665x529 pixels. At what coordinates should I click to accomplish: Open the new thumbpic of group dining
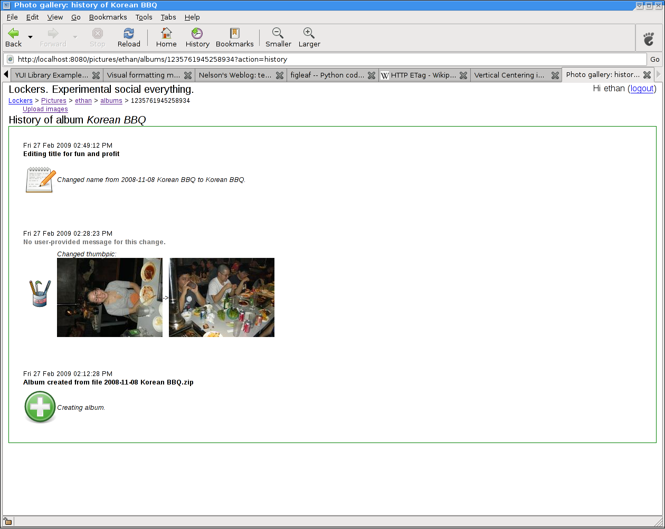point(222,297)
